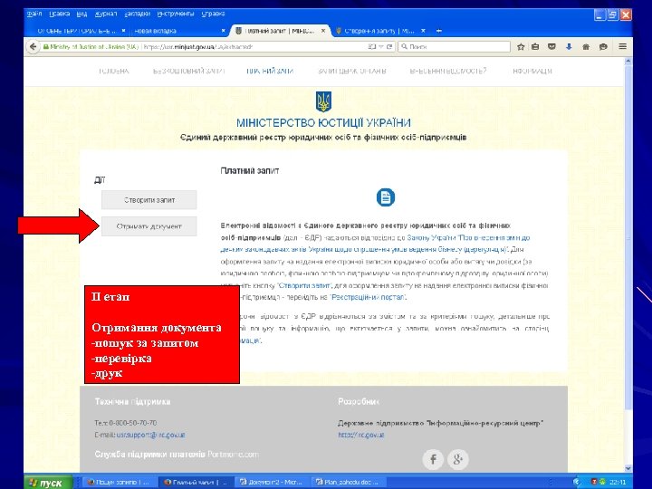Focus the browser URL address field
This screenshot has height=489, width=652.
254,47
